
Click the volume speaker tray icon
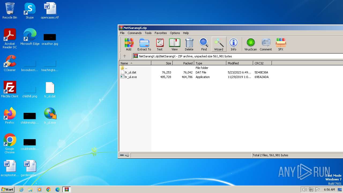[304, 190]
